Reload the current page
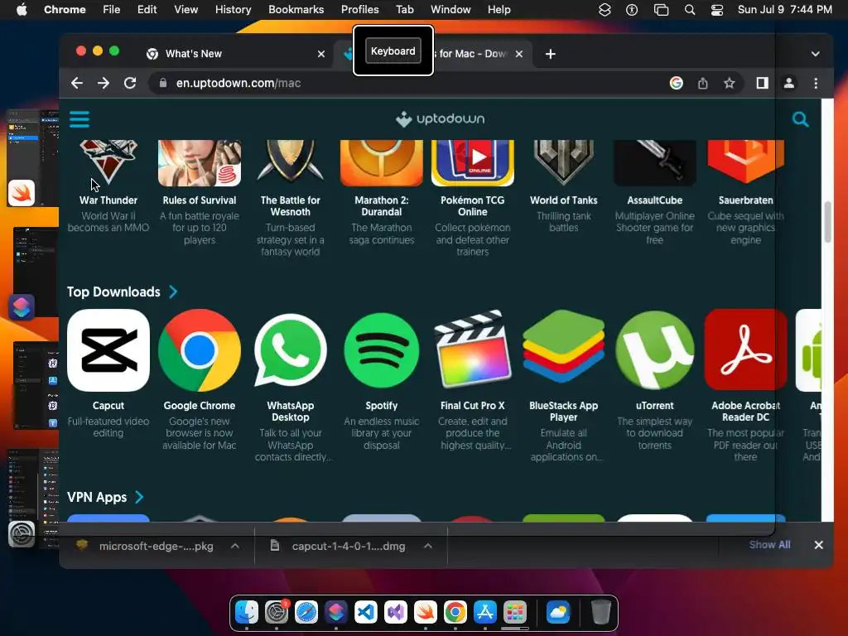Viewport: 848px width, 636px height. click(130, 83)
